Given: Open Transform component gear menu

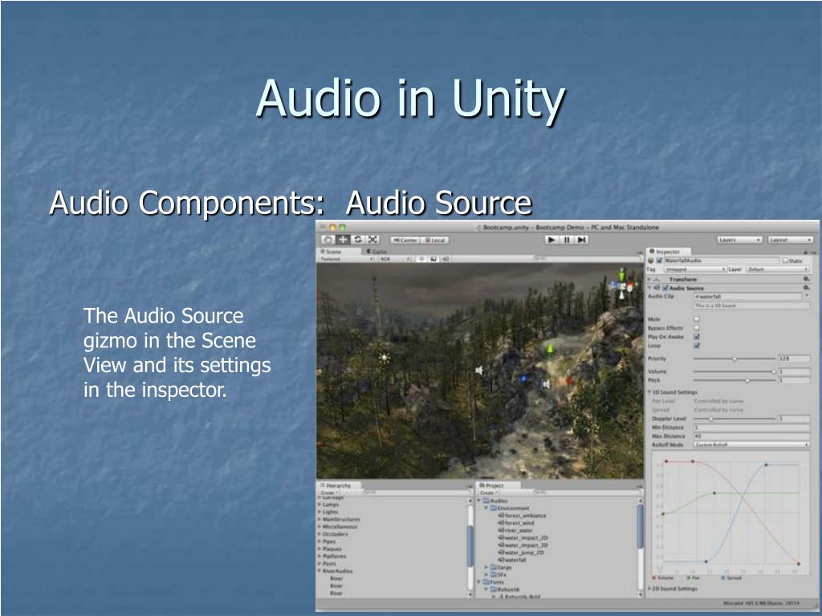Looking at the screenshot, I should [806, 279].
